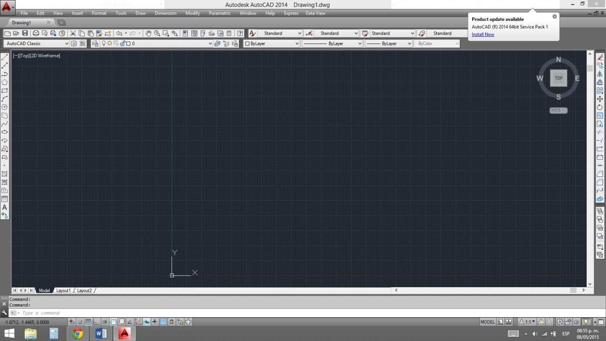Screen dimensions: 606x341
Task: Open the Help question mark icon
Action: [x=240, y=33]
